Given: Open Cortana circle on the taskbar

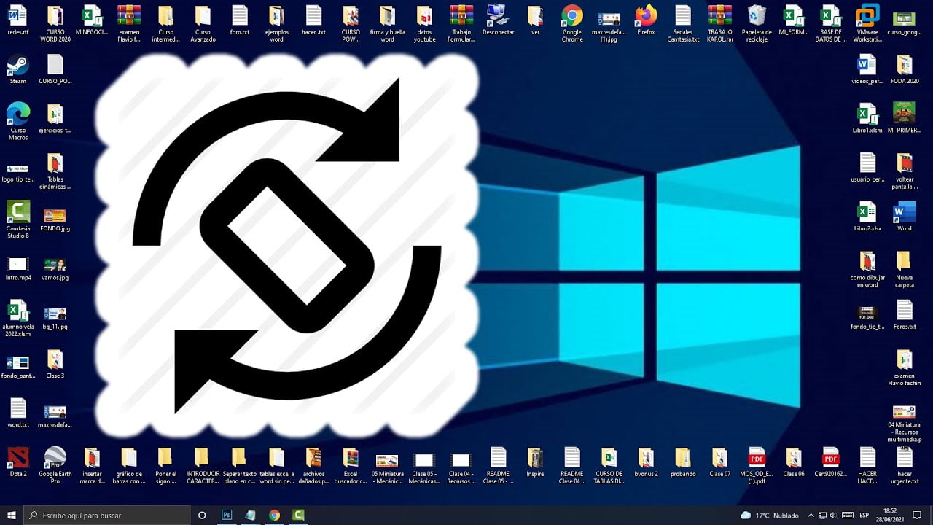Looking at the screenshot, I should click(x=202, y=515).
